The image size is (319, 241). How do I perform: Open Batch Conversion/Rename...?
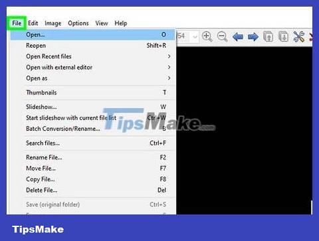(92, 129)
